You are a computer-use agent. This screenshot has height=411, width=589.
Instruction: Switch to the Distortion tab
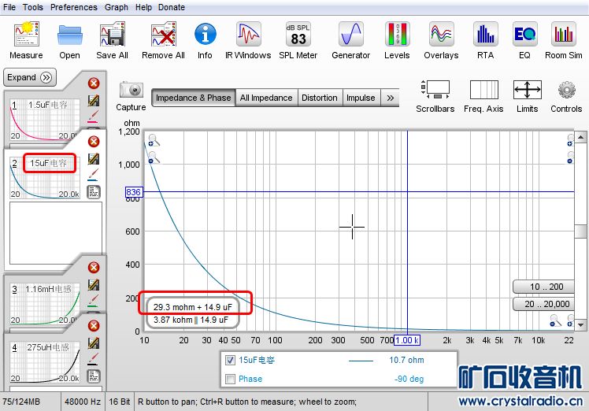pos(319,98)
